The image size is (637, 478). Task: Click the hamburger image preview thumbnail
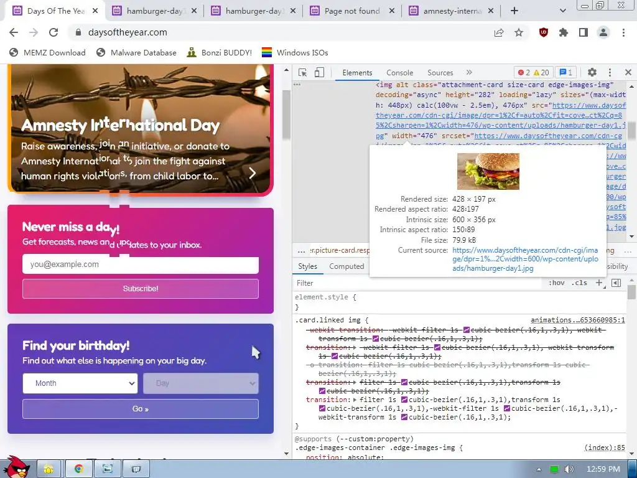click(x=488, y=171)
